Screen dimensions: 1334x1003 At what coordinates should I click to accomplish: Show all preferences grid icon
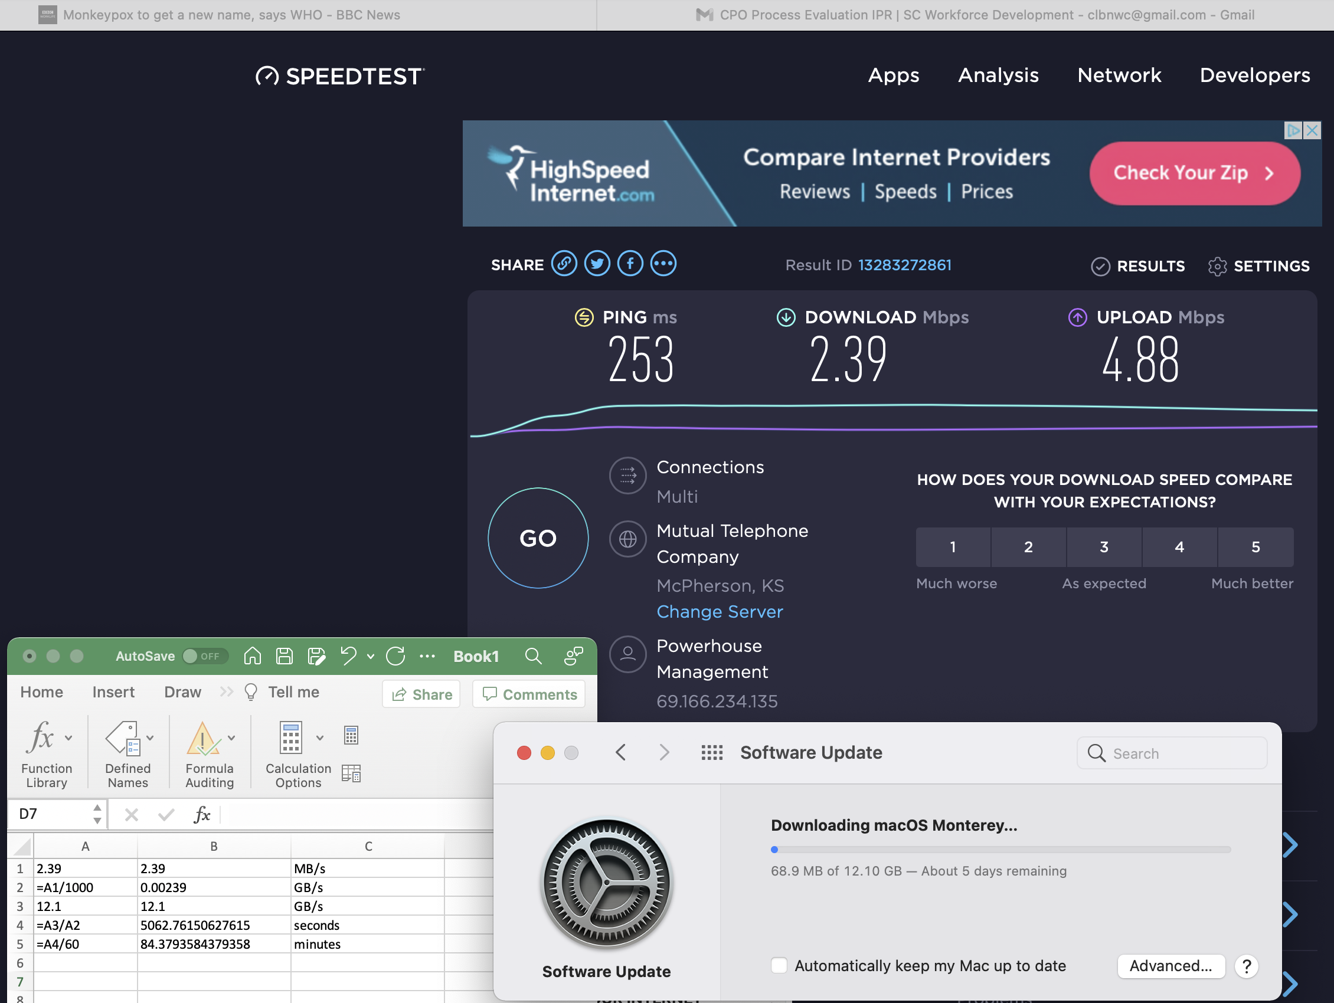tap(712, 752)
